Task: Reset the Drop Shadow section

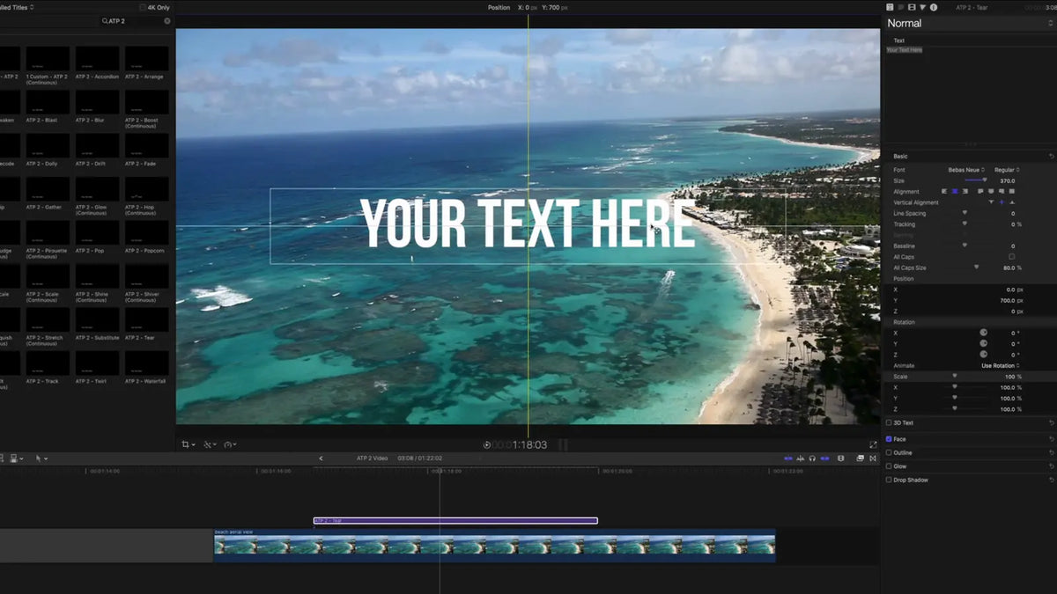Action: [1051, 480]
